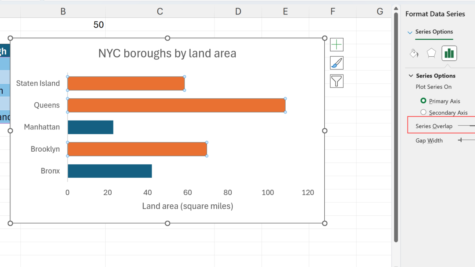Click the Series Overlap slider
The image size is (475, 267).
coord(466,126)
